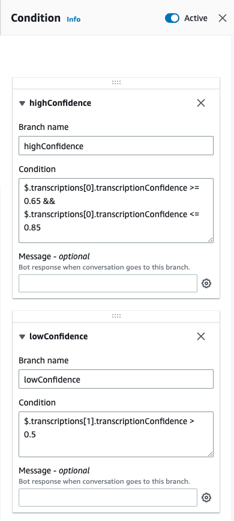The width and height of the screenshot is (234, 521).
Task: Open message settings gear for highConfidence branch
Action: [206, 283]
